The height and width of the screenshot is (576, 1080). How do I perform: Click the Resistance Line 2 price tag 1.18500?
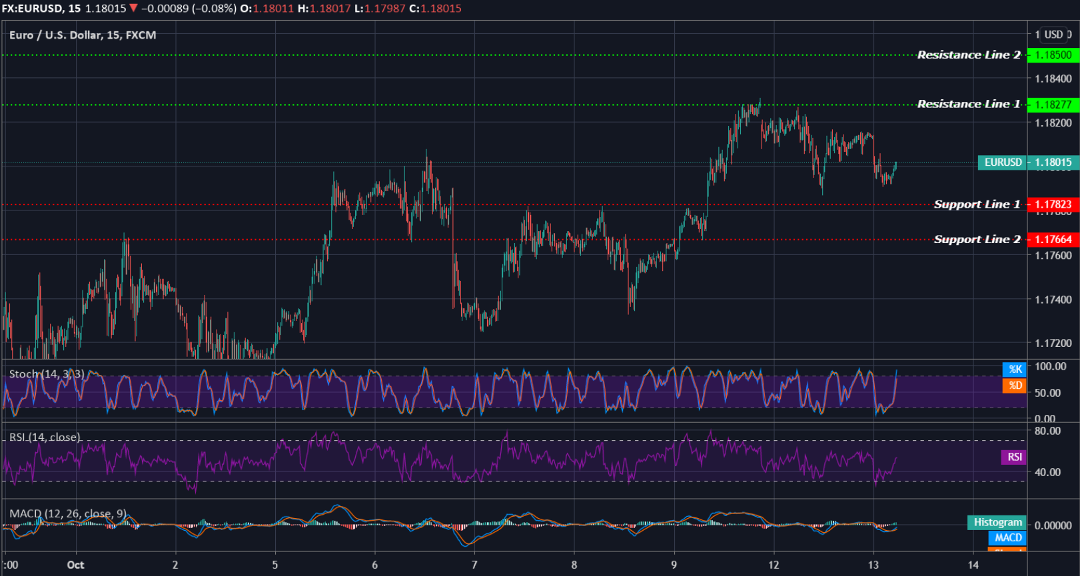(x=1053, y=55)
